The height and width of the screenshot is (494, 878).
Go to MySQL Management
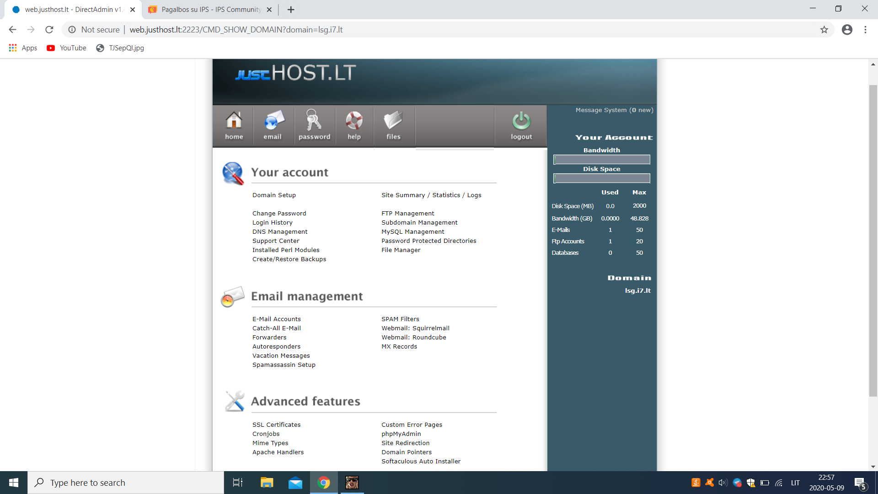[412, 232]
